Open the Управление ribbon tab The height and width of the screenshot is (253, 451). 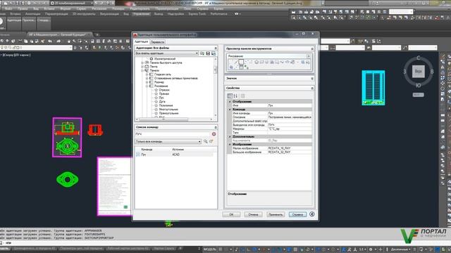pyautogui.click(x=142, y=14)
